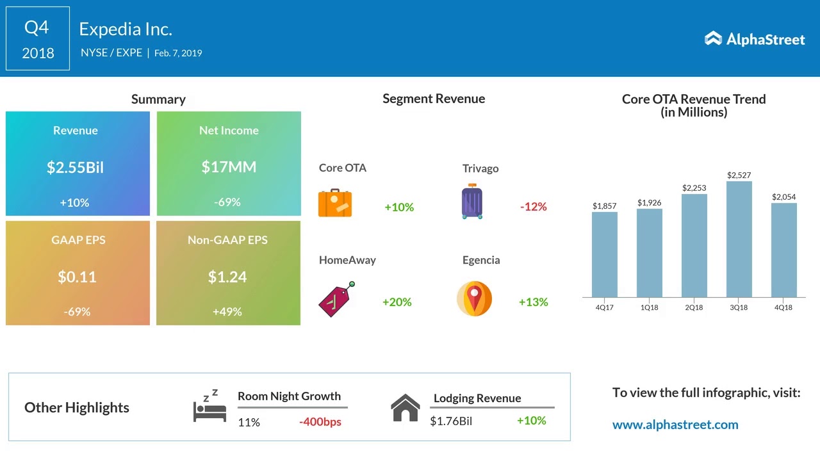Screen dimensions: 820x461
Task: Click the house icon beside Lodging Revenue
Action: coord(406,408)
